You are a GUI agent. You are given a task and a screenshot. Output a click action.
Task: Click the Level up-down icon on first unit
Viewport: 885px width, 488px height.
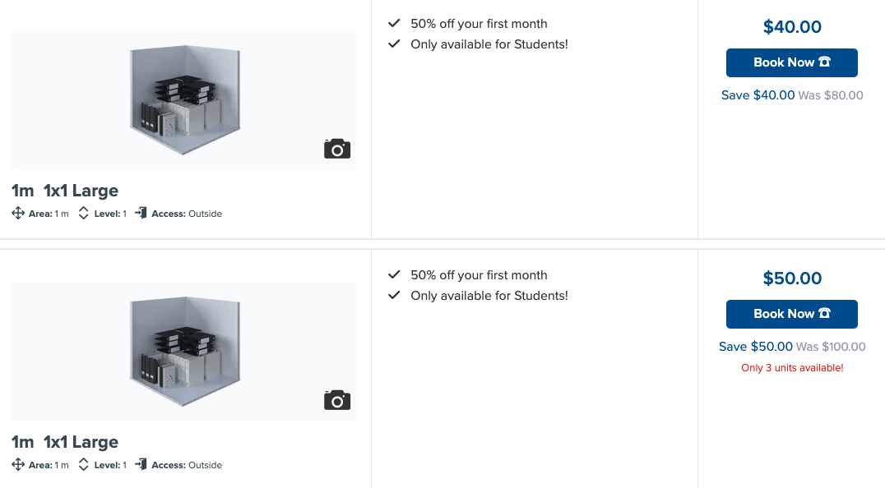(x=84, y=213)
